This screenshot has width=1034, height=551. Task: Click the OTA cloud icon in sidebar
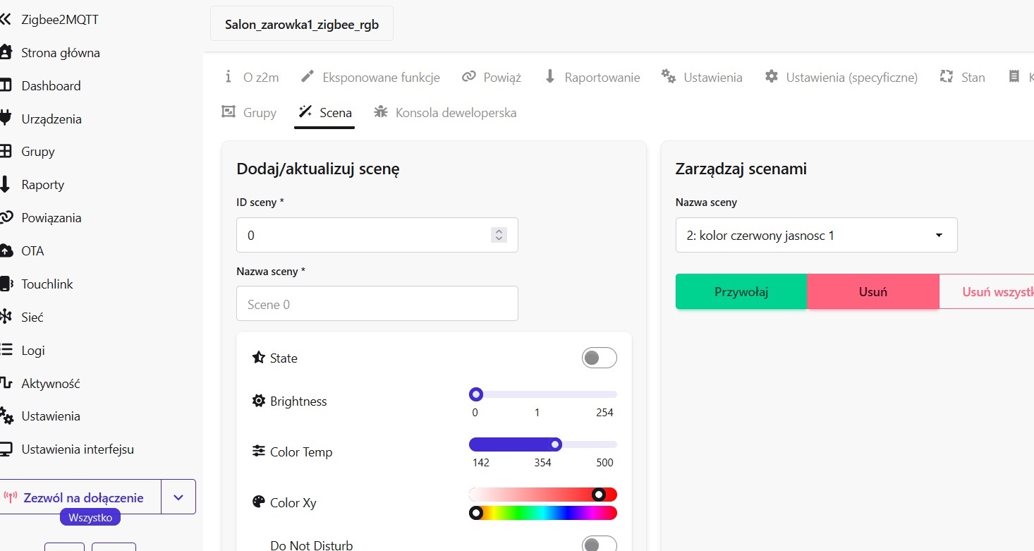6,251
